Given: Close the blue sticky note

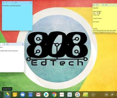Looking at the screenshot, I should click(31, 3).
